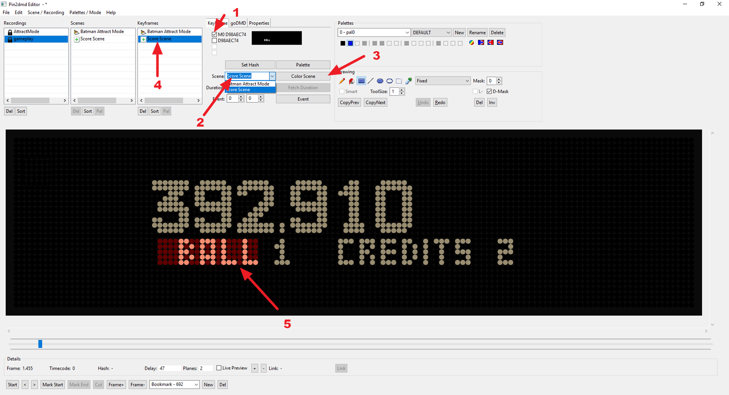Choose Score Scene in scene dropdown list
729x395 pixels.
251,90
